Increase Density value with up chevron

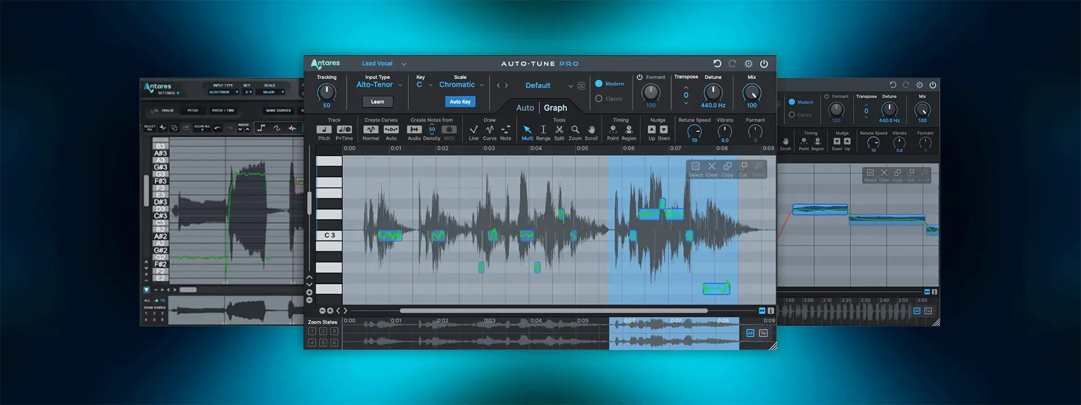(432, 125)
